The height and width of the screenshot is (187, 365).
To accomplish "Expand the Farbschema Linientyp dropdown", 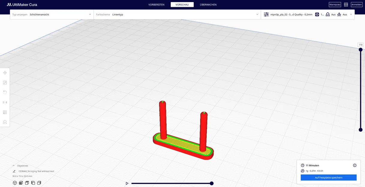I will 177,14.
